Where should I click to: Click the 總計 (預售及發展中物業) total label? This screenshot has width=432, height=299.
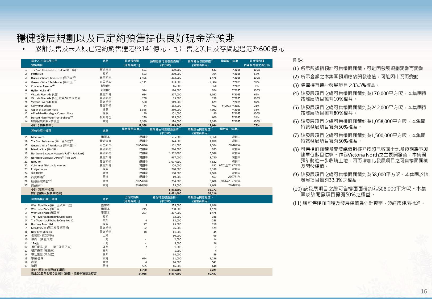[x=46, y=193]
